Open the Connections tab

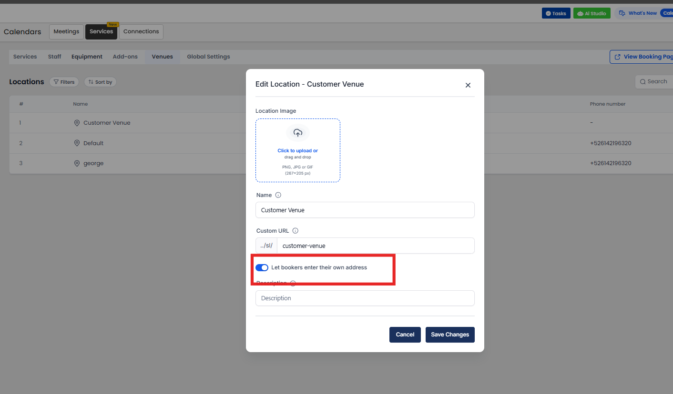click(141, 31)
